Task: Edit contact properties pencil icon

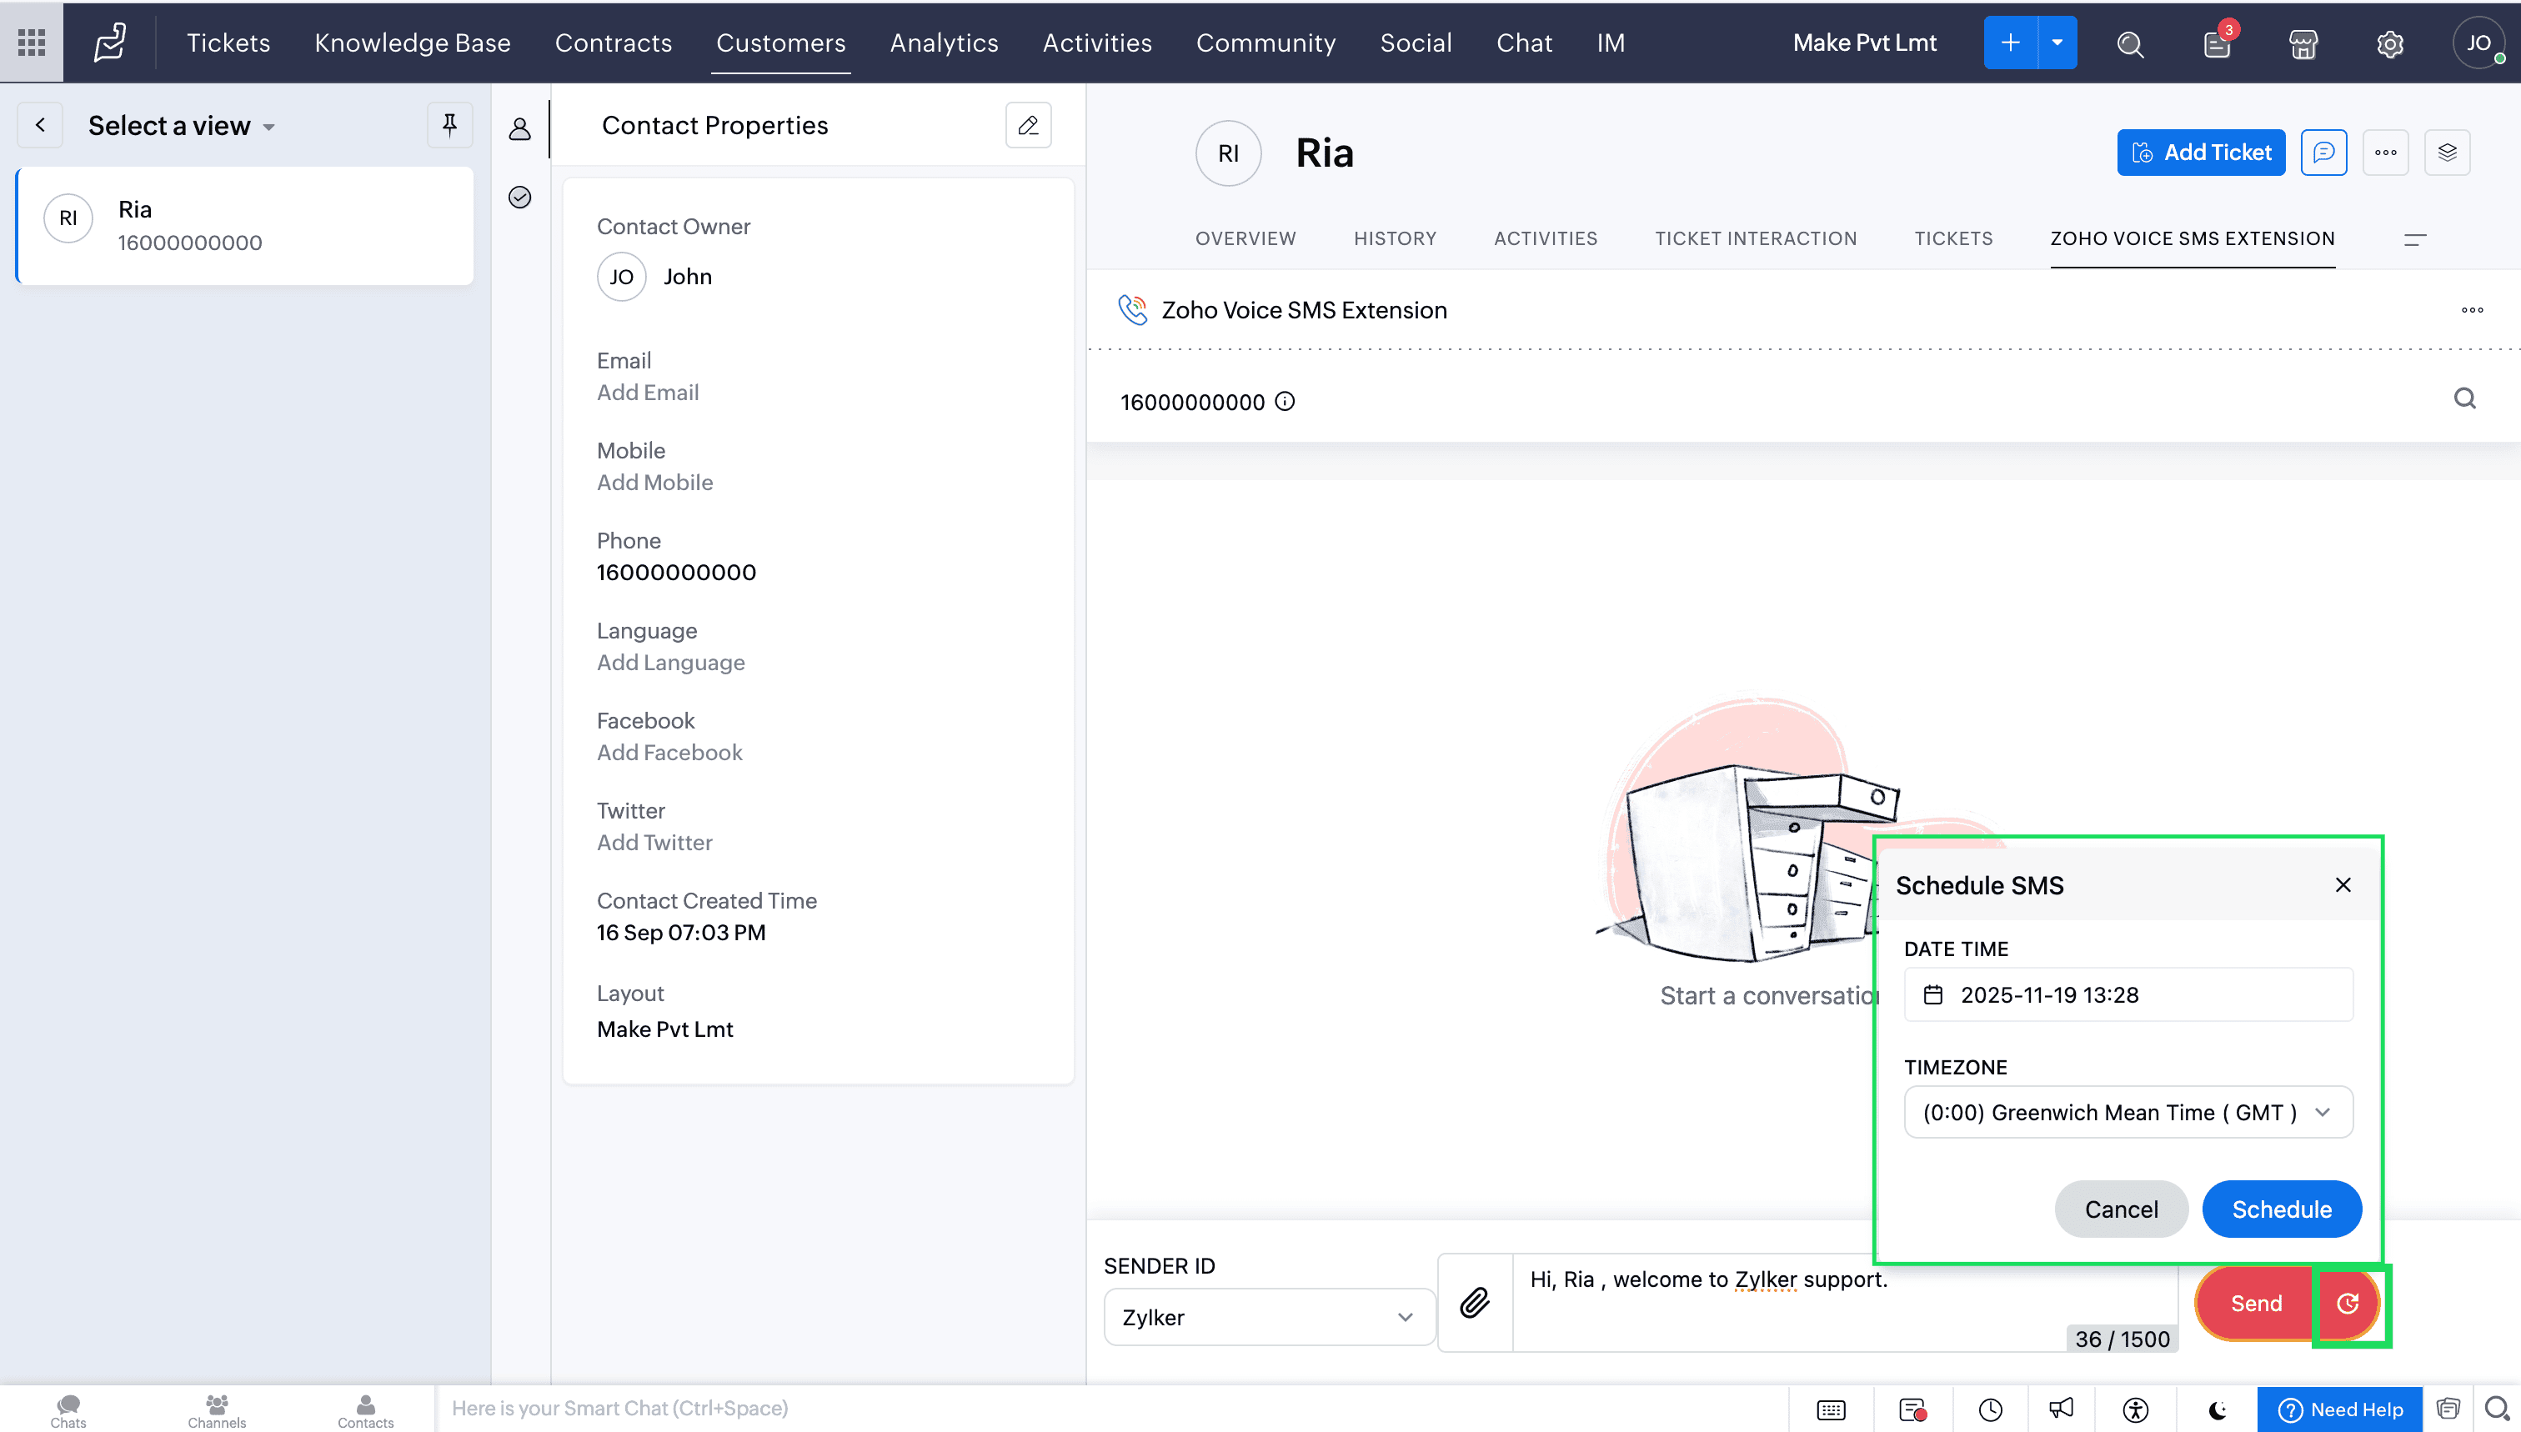Action: coord(1028,125)
